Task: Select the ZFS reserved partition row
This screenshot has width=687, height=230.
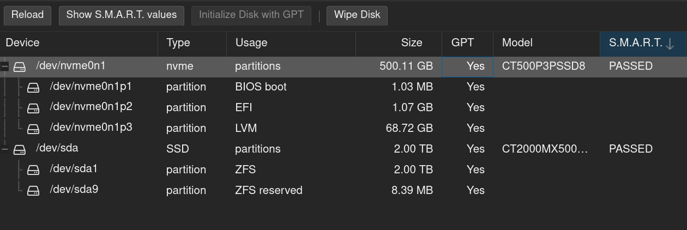Action: click(343, 190)
